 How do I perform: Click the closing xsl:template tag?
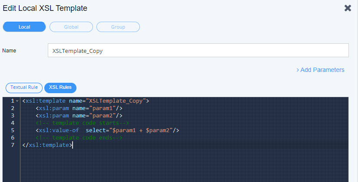pos(48,145)
